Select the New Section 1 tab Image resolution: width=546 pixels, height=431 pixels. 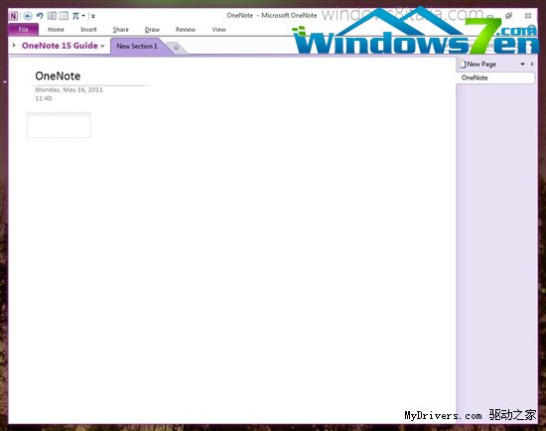tap(137, 46)
